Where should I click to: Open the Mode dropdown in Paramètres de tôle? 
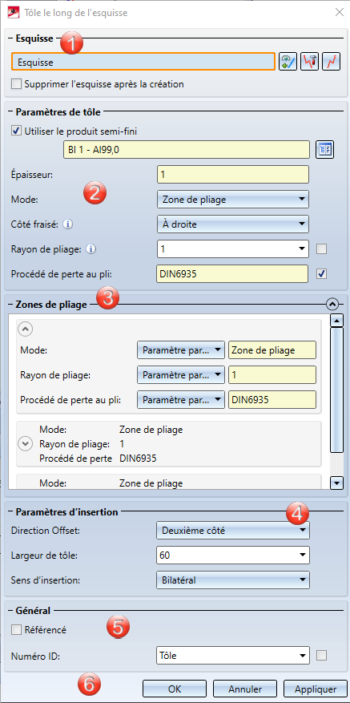233,200
